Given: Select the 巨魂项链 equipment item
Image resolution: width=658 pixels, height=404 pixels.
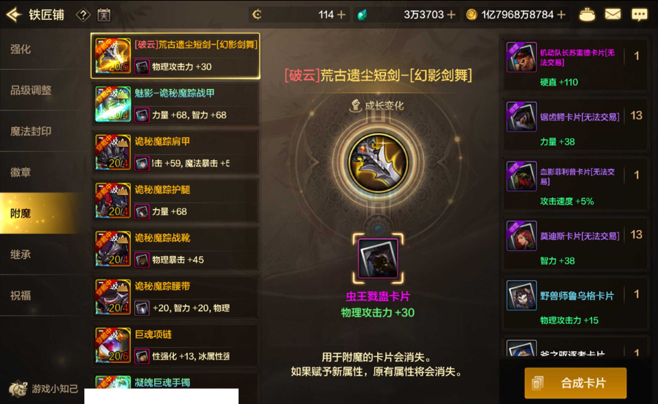Looking at the screenshot, I should (175, 345).
